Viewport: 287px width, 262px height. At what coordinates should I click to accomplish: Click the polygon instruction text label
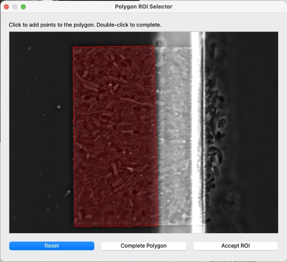(x=85, y=25)
